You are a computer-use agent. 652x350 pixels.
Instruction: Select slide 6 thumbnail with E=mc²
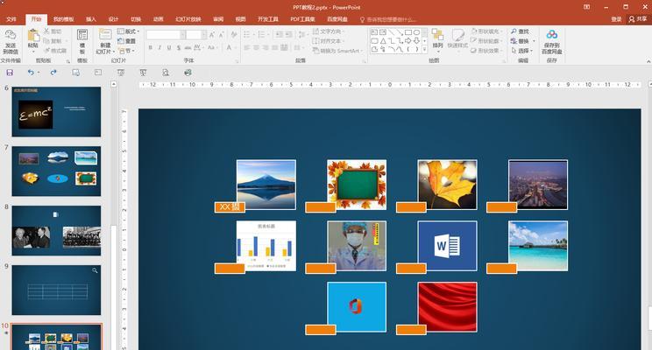coord(56,112)
